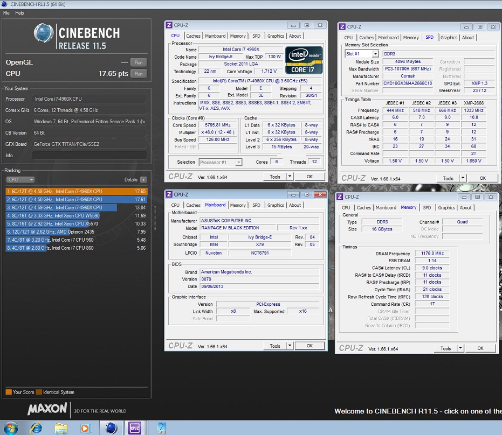502x435 pixels.
Task: Switch to Mainboard tab in top-left CPU-Z window
Action: pyautogui.click(x=215, y=36)
